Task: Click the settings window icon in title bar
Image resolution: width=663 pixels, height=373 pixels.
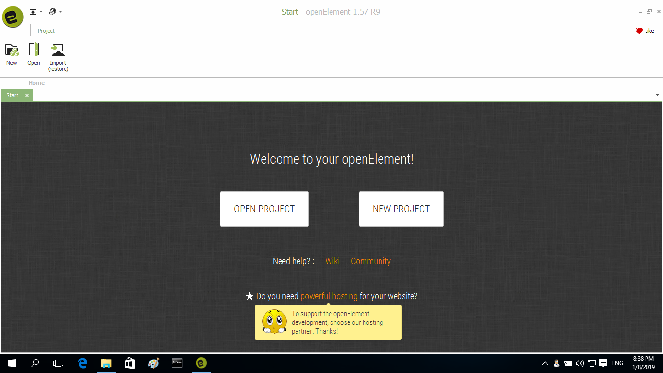Action: (33, 12)
